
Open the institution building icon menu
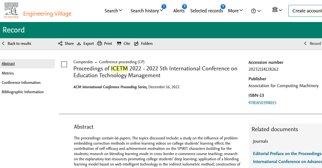[277, 10]
